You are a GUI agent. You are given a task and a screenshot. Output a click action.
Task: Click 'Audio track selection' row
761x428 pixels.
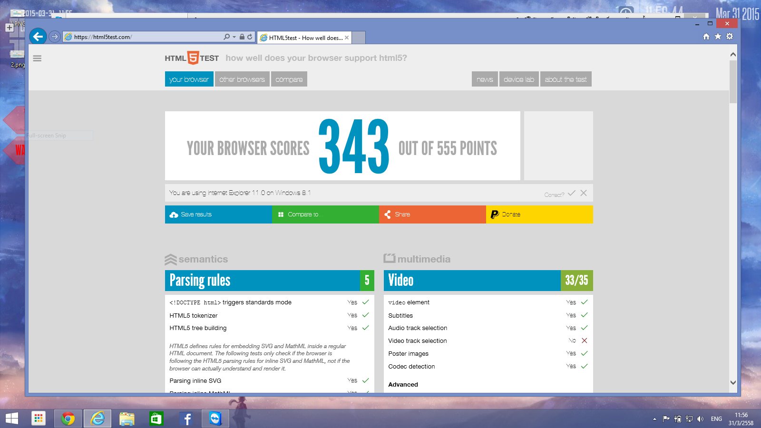pos(488,328)
